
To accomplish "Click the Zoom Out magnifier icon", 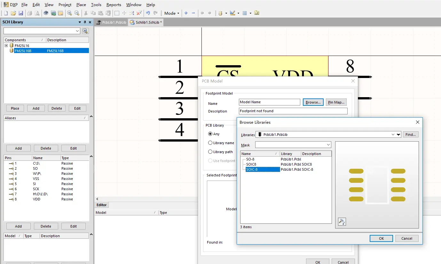I will click(x=77, y=13).
